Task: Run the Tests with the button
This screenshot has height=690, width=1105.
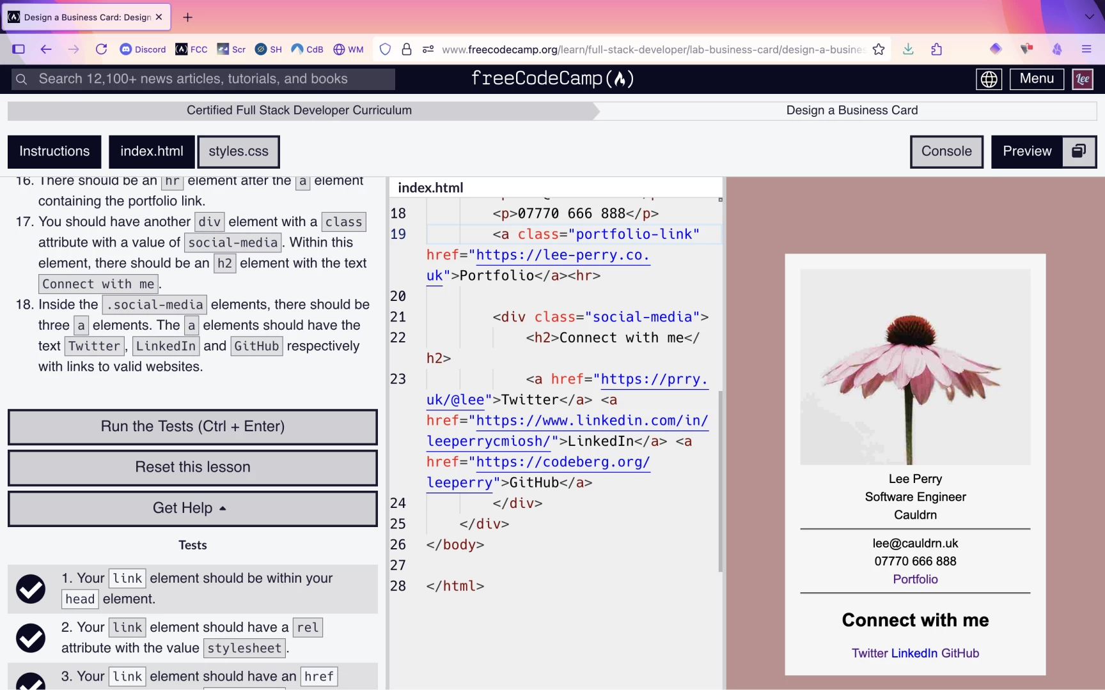Action: [192, 426]
